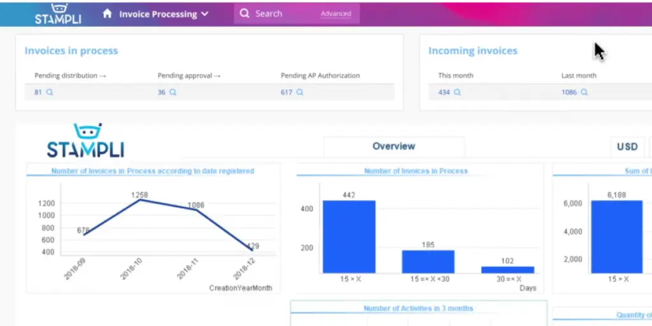The width and height of the screenshot is (652, 326).
Task: Open pending approval magnifier next to 36
Action: (x=173, y=92)
